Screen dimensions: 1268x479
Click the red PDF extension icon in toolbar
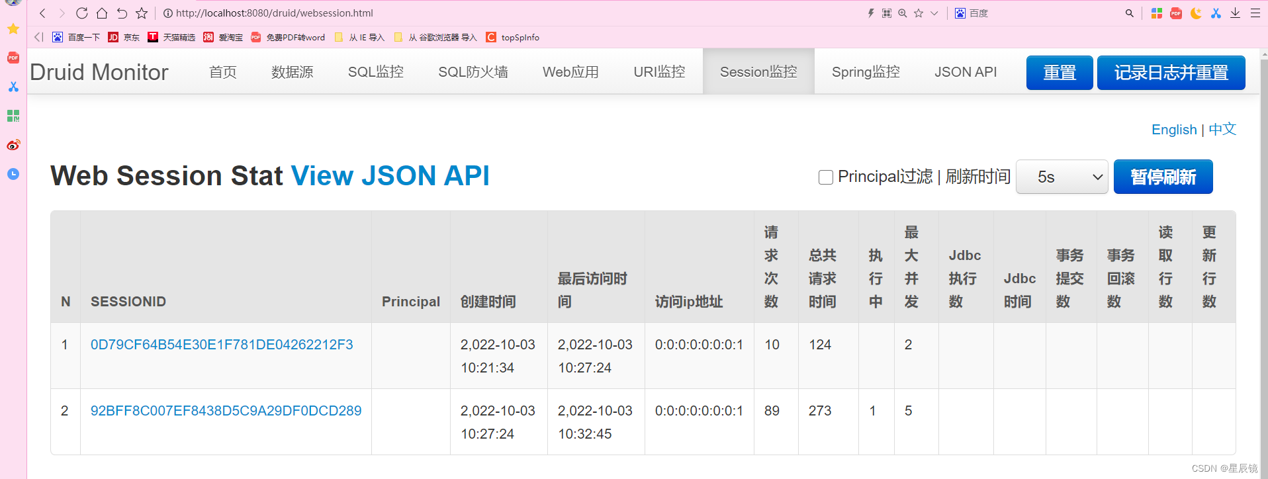[1176, 13]
